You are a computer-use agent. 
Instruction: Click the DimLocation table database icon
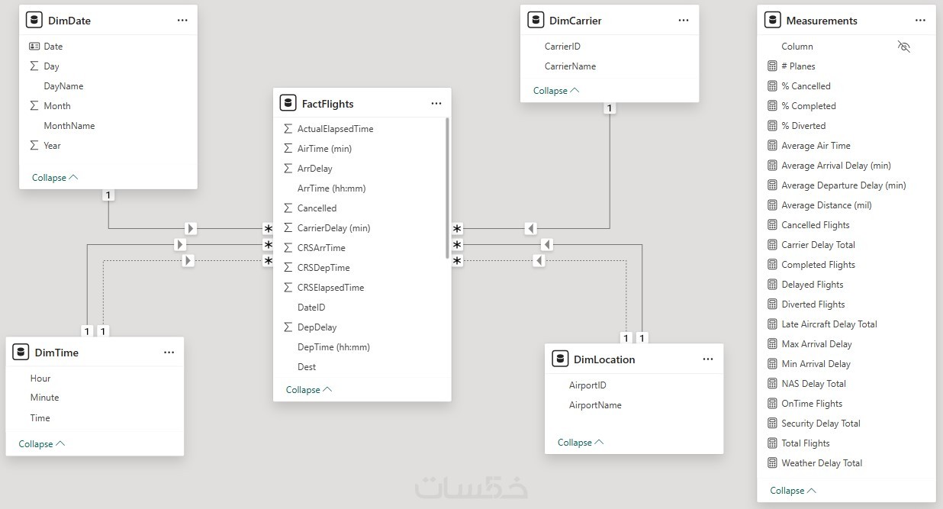click(559, 359)
